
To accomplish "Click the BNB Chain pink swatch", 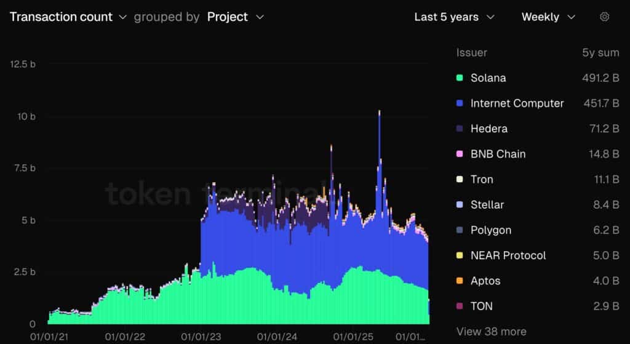I will [460, 154].
